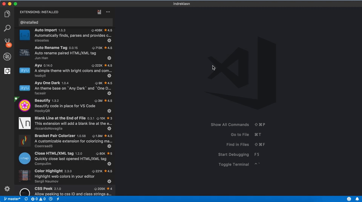Open manage gear for Auto Import extension
The height and width of the screenshot is (202, 362).
(x=109, y=40)
